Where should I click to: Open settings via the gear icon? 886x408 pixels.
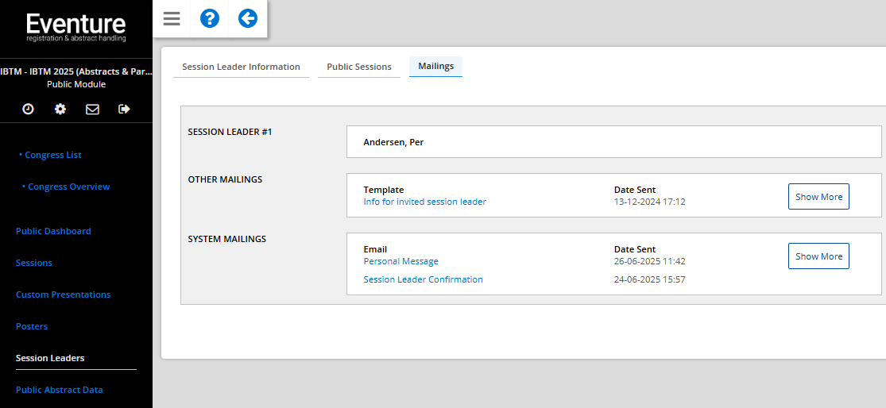[x=60, y=109]
